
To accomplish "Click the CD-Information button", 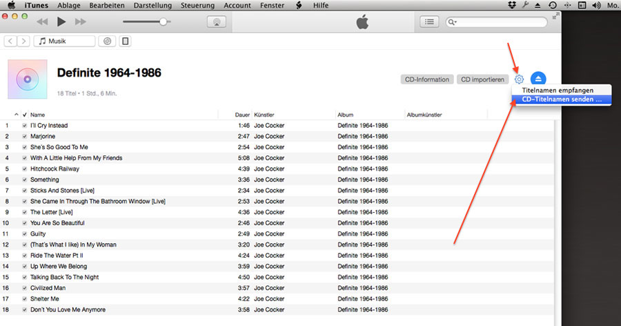I will [x=427, y=79].
